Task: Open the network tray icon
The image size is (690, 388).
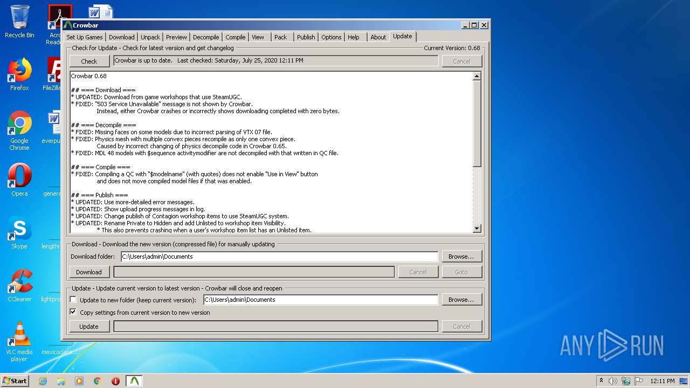Action: (x=626, y=381)
